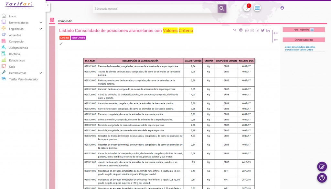Screen dimensions: 331x189
Task: Open Acuerdos menu item
Action: [x=15, y=35]
